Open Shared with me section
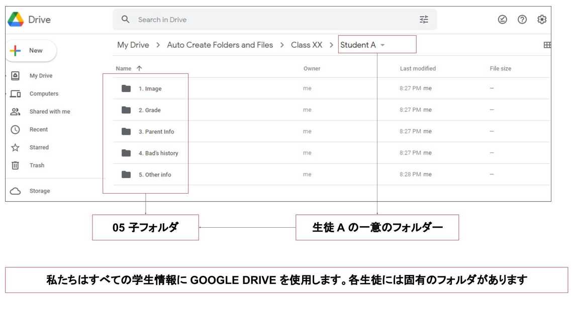 49,112
